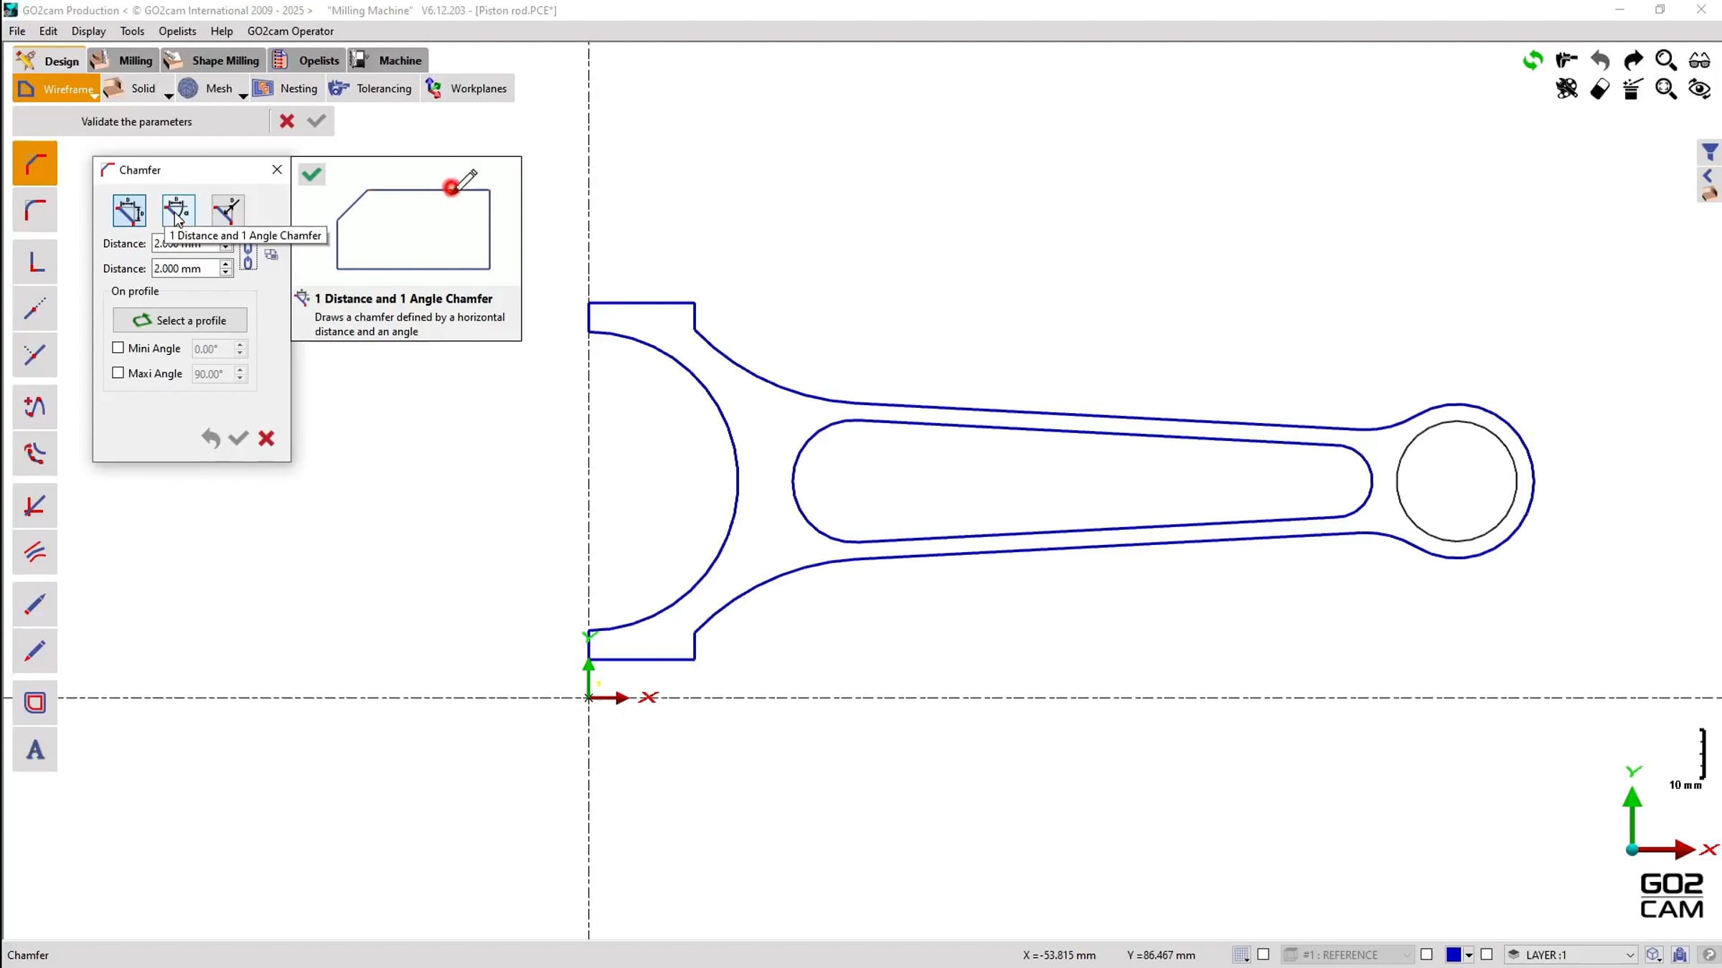Enable the Maxi Angle checkbox
1722x968 pixels.
pyautogui.click(x=118, y=373)
